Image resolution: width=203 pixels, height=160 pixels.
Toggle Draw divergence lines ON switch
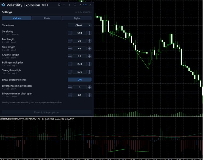(x=79, y=80)
